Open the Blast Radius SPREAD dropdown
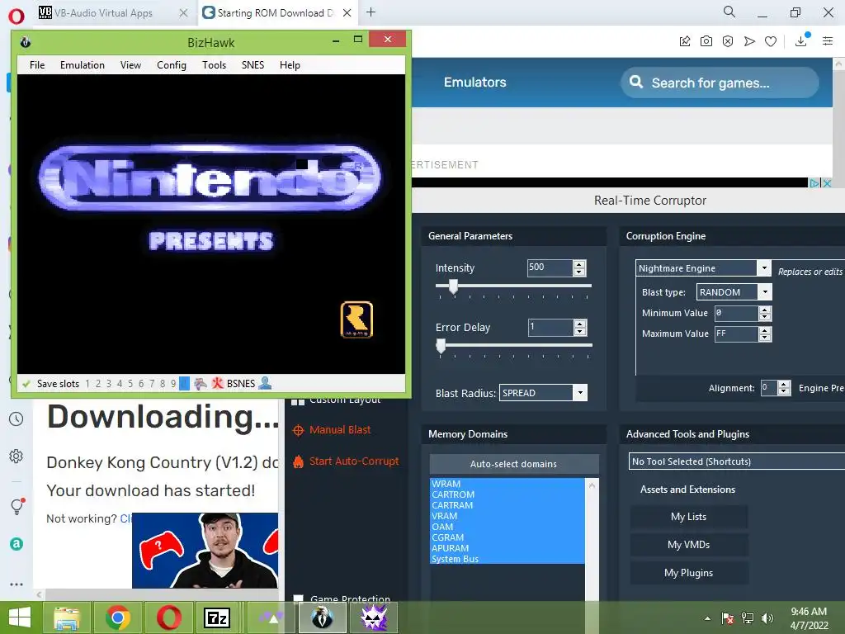The image size is (845, 634). pyautogui.click(x=580, y=392)
